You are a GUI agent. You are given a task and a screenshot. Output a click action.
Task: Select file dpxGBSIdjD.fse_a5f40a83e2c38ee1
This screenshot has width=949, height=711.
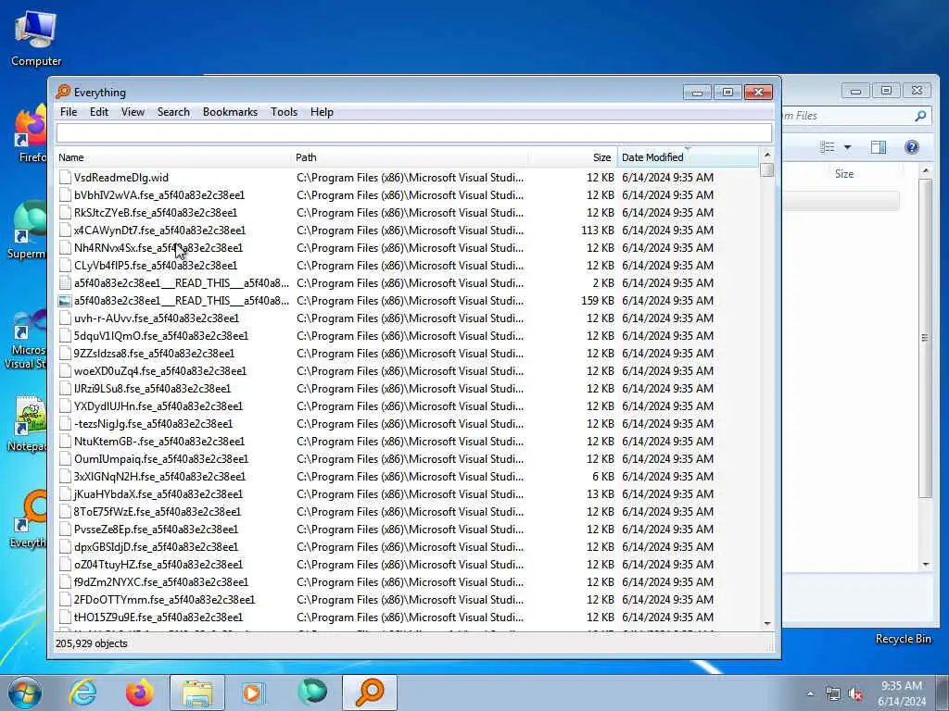[156, 546]
